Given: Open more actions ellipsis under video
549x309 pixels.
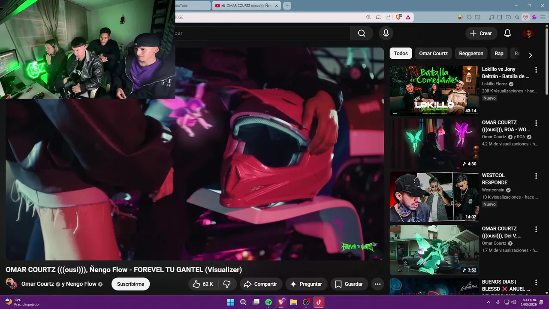Looking at the screenshot, I should 377,284.
